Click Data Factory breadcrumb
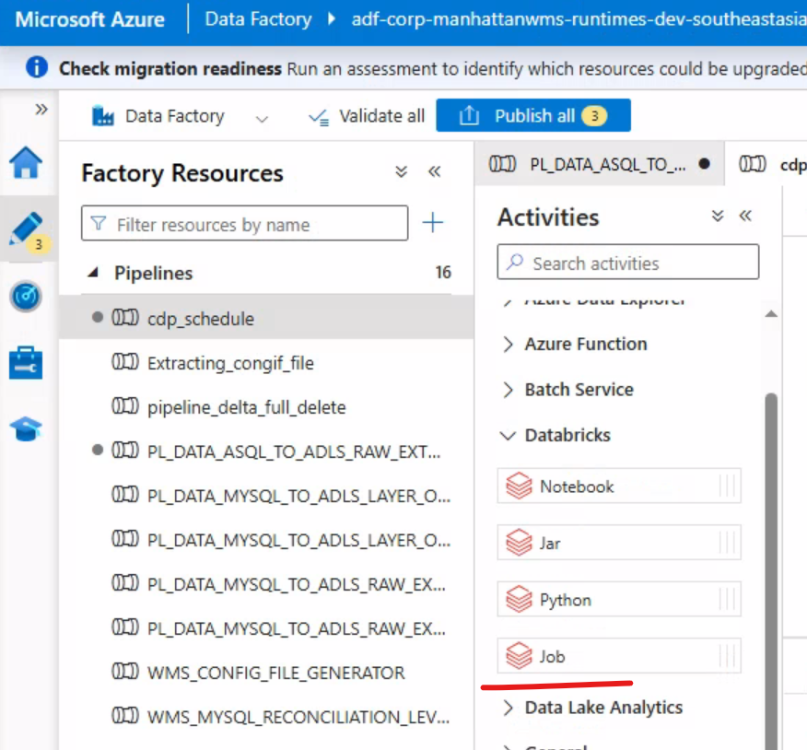Viewport: 807px width, 750px height. tap(258, 19)
